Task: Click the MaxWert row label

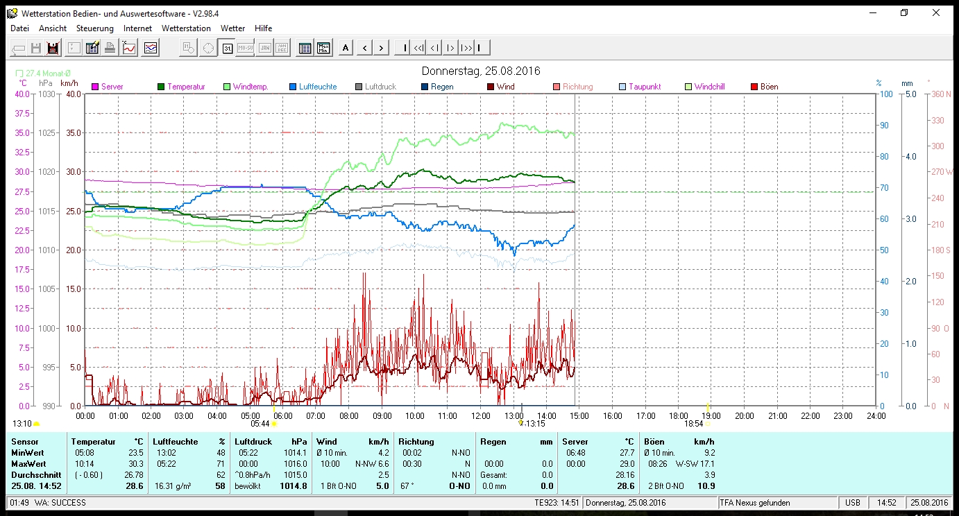Action: (28, 463)
